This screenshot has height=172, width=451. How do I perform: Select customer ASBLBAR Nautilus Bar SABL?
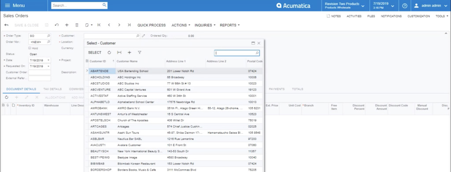pos(174,139)
